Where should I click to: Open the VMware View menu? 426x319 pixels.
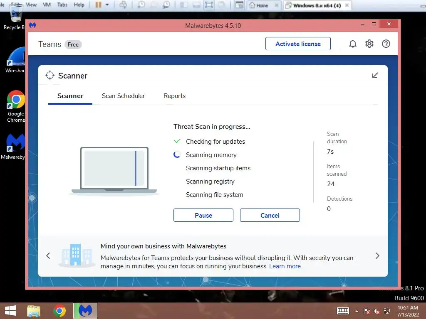[31, 5]
